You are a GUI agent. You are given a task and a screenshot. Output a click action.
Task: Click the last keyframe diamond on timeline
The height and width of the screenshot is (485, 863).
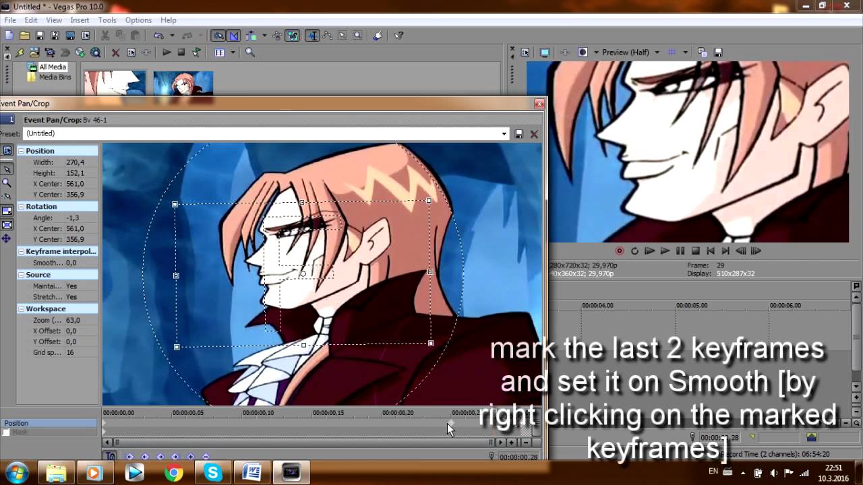pyautogui.click(x=451, y=422)
